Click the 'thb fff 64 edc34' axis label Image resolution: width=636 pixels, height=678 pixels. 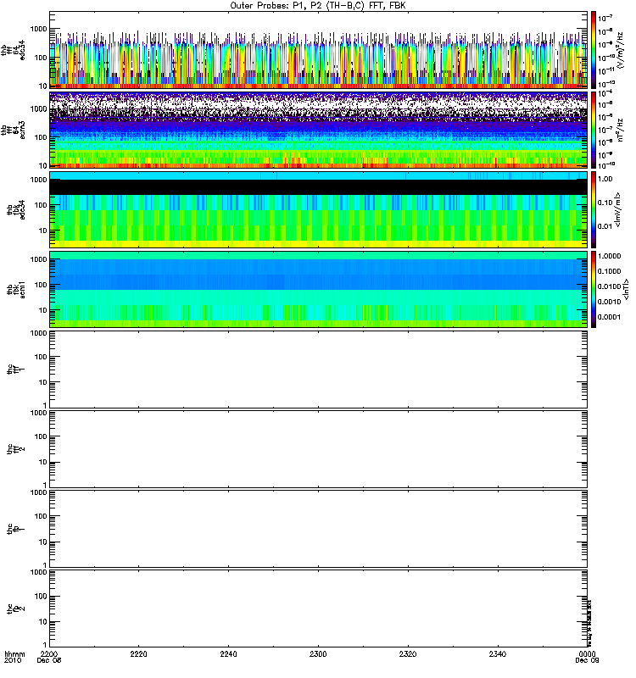[x=13, y=50]
